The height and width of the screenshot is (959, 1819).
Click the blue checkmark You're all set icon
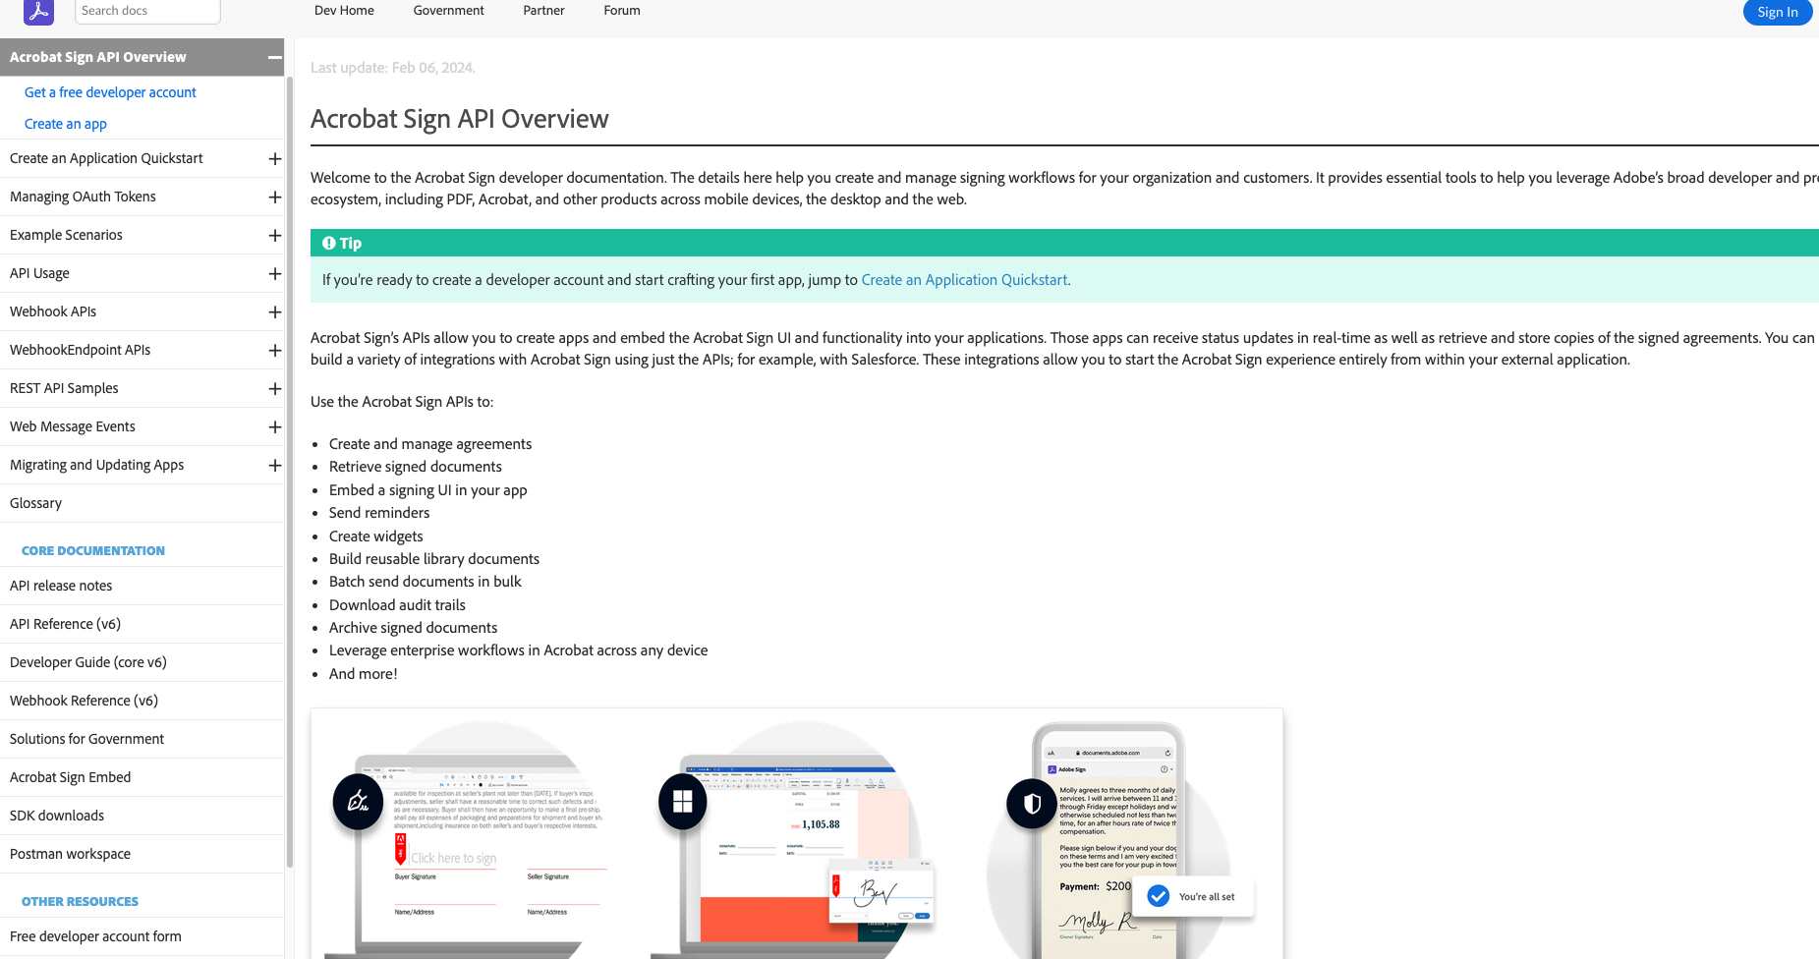1159,896
